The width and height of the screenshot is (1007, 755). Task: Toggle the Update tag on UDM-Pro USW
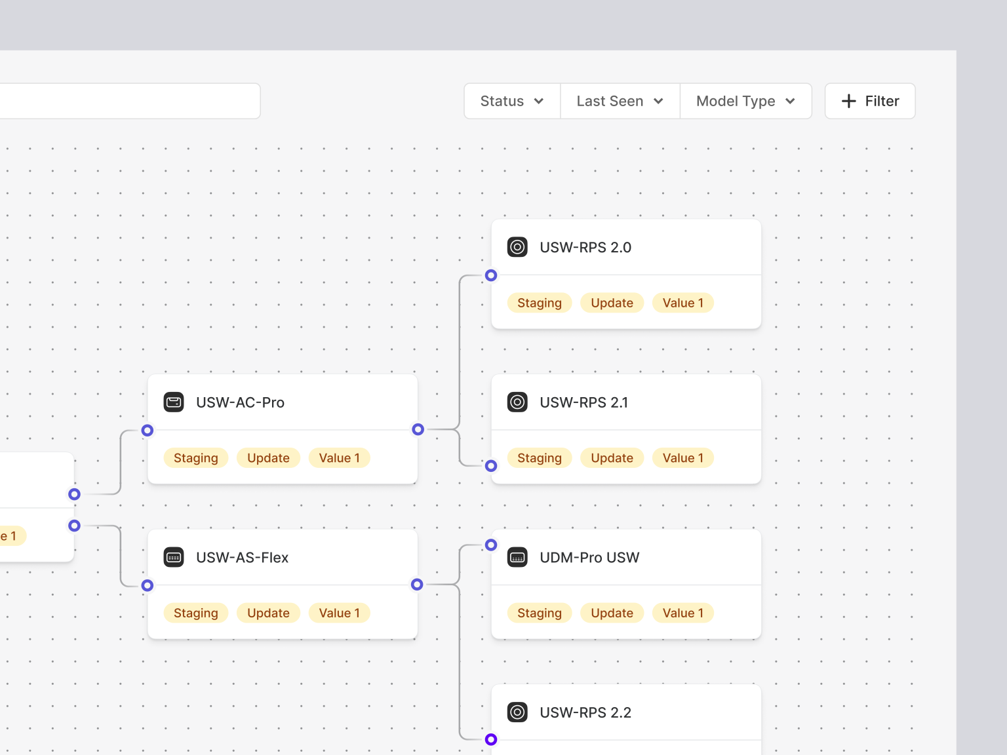click(x=612, y=613)
